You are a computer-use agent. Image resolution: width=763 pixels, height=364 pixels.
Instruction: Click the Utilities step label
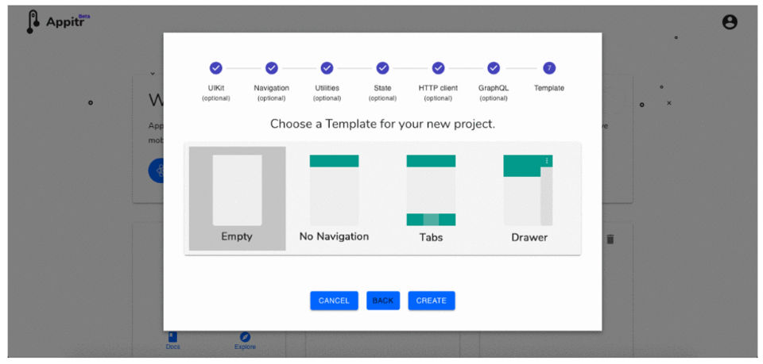click(327, 88)
